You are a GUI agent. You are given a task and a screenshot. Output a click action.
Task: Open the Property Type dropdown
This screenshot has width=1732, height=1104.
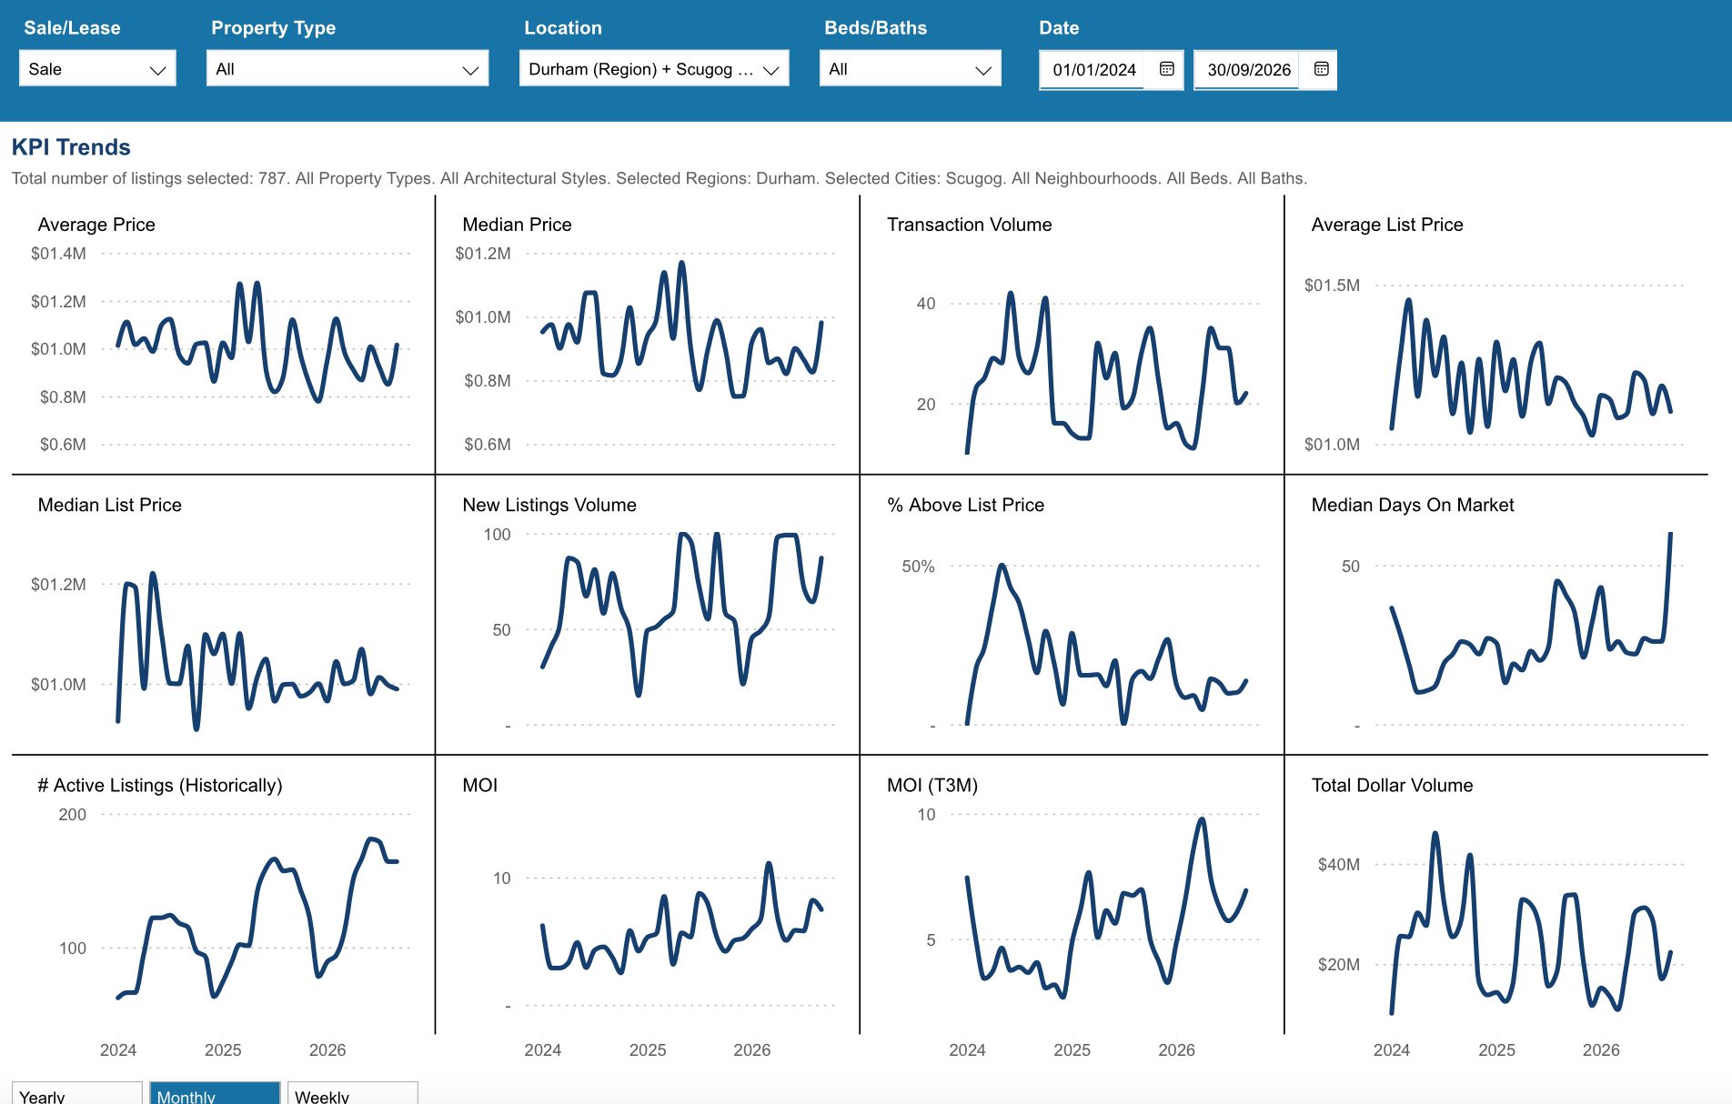point(347,69)
